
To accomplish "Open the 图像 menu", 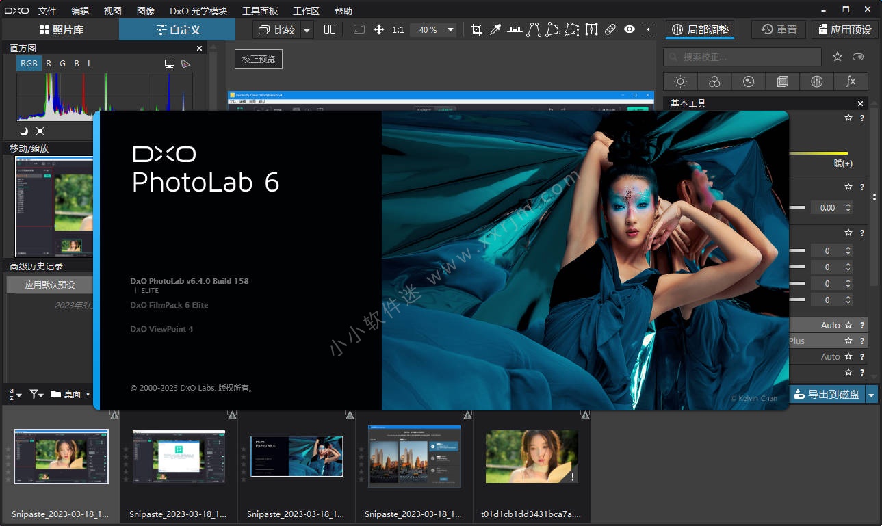I will click(x=146, y=11).
